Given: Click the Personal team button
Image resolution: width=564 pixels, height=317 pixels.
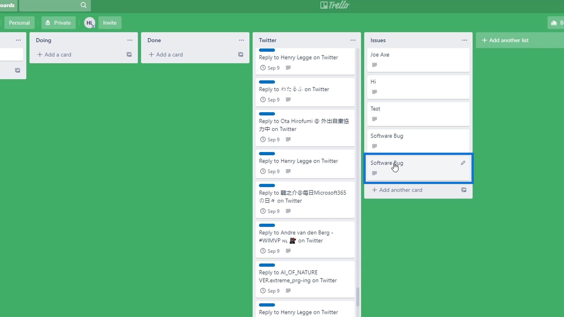Looking at the screenshot, I should [x=19, y=23].
